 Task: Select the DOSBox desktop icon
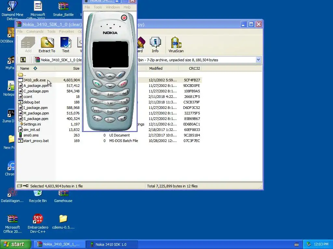[7, 35]
